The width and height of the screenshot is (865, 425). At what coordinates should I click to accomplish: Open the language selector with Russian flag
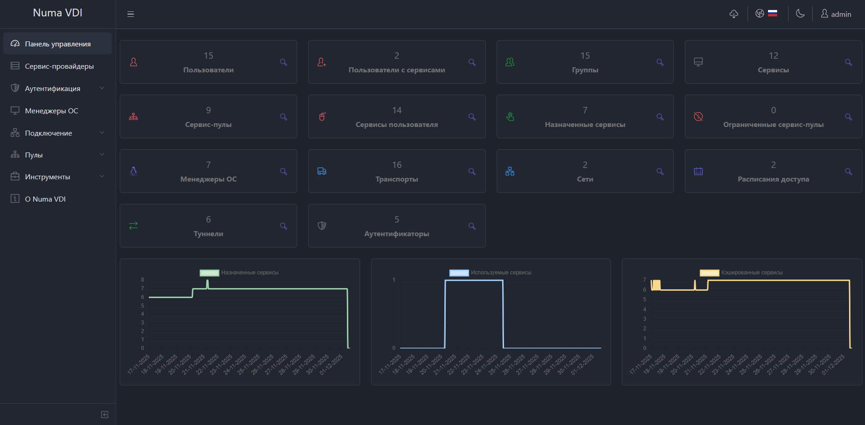(766, 14)
